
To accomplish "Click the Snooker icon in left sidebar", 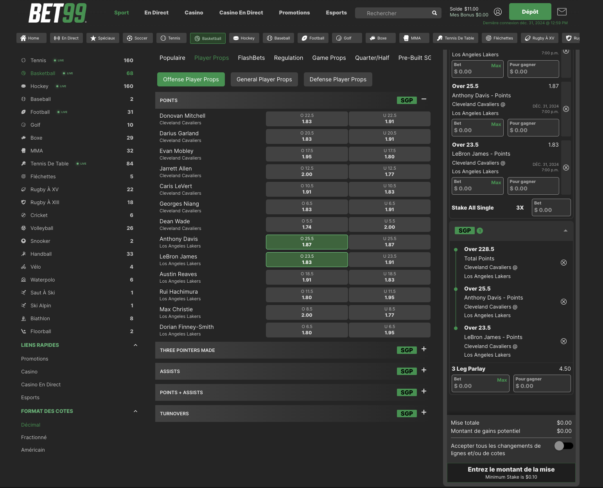I will (x=23, y=241).
